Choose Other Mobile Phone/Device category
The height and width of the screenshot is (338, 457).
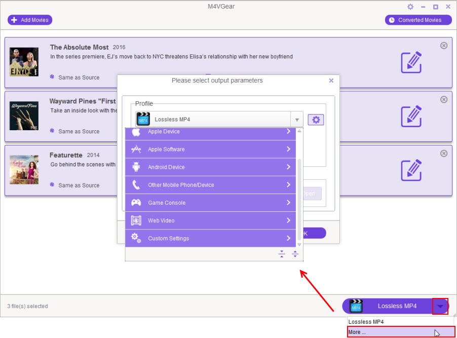click(210, 185)
